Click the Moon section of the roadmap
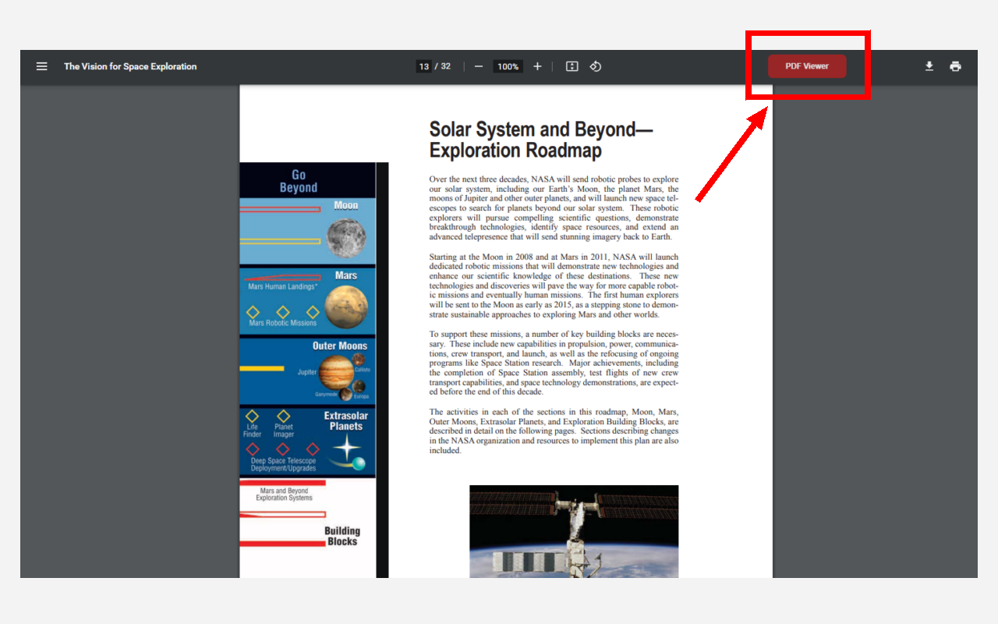This screenshot has width=998, height=624. [x=307, y=230]
